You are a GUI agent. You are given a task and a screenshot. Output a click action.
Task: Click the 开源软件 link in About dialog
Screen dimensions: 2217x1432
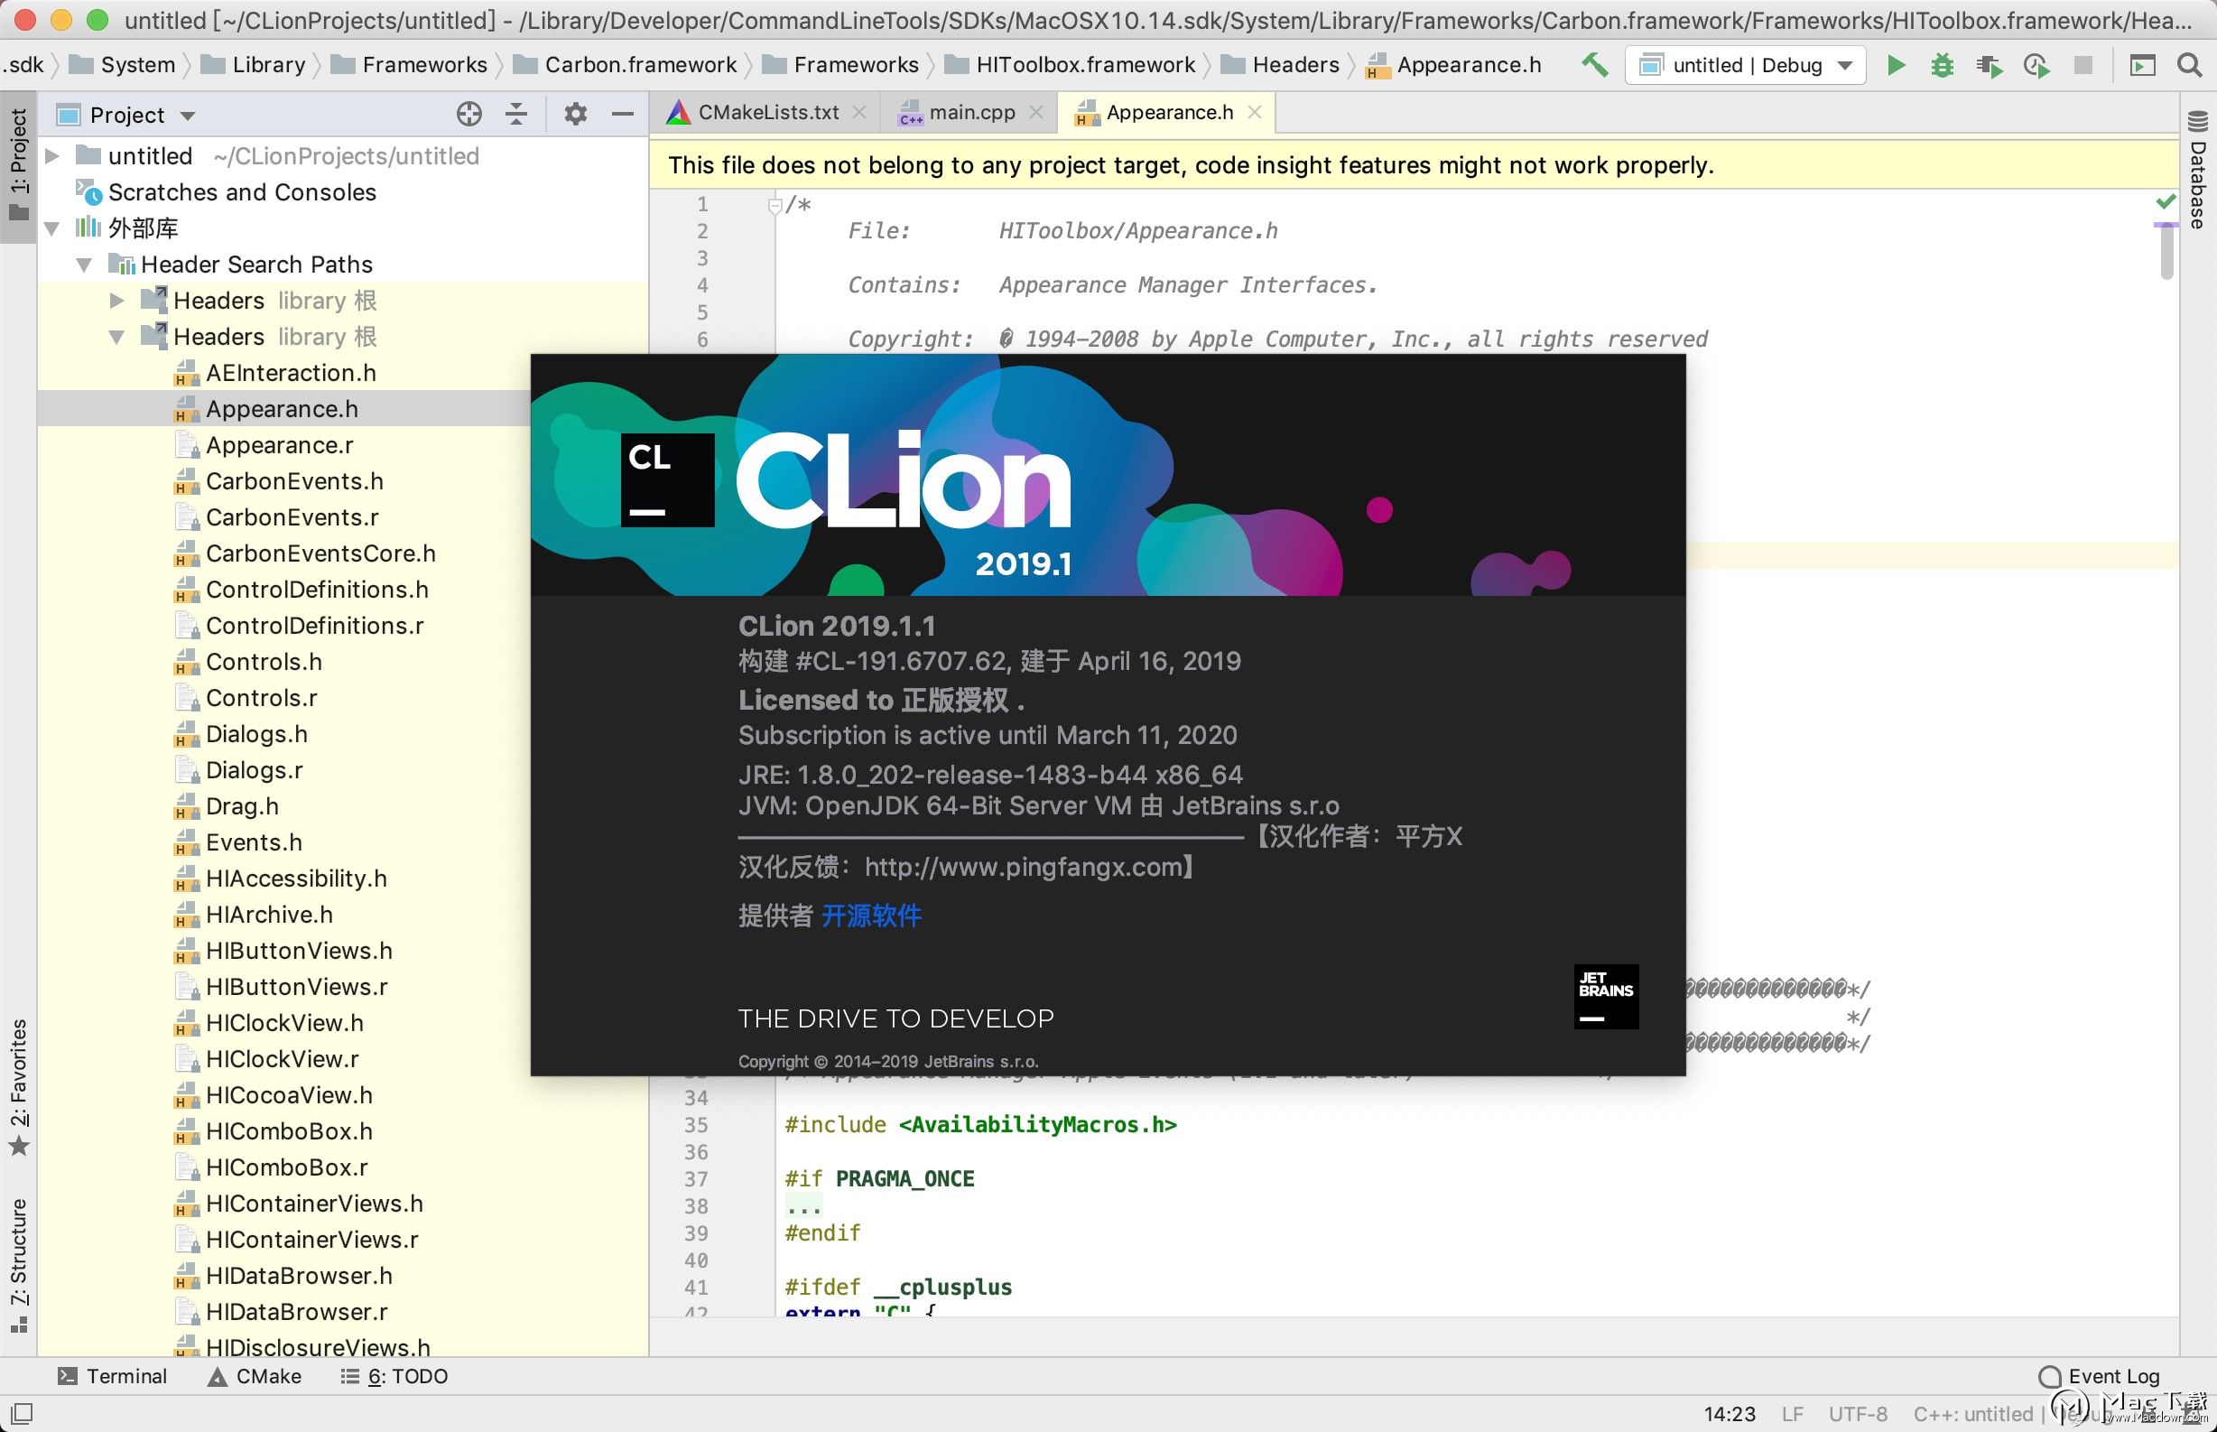pos(871,916)
